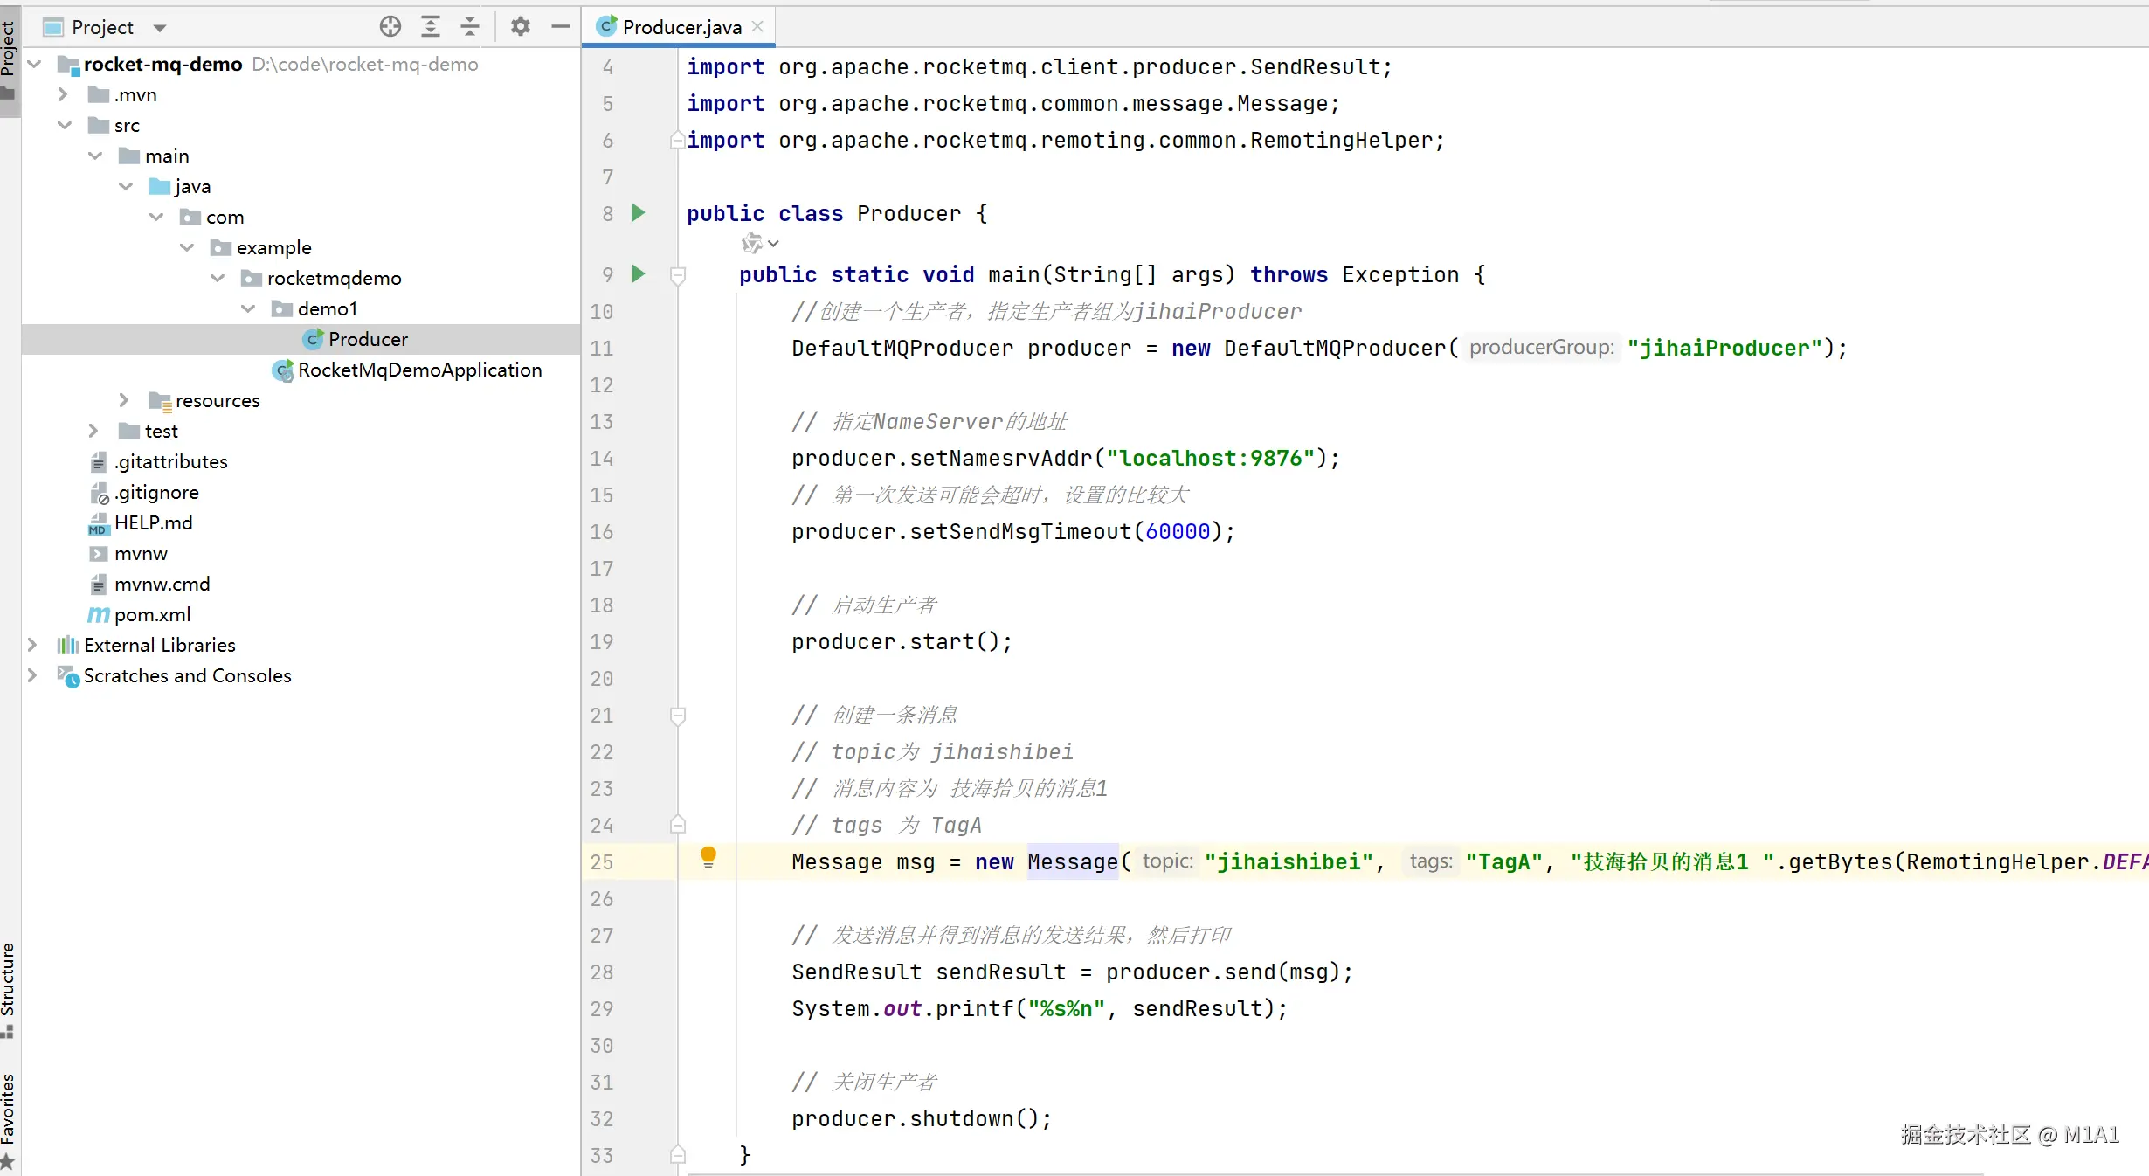Viewport: 2149px width, 1176px height.
Task: Switch to the Producer.java editor tab
Action: 681,27
